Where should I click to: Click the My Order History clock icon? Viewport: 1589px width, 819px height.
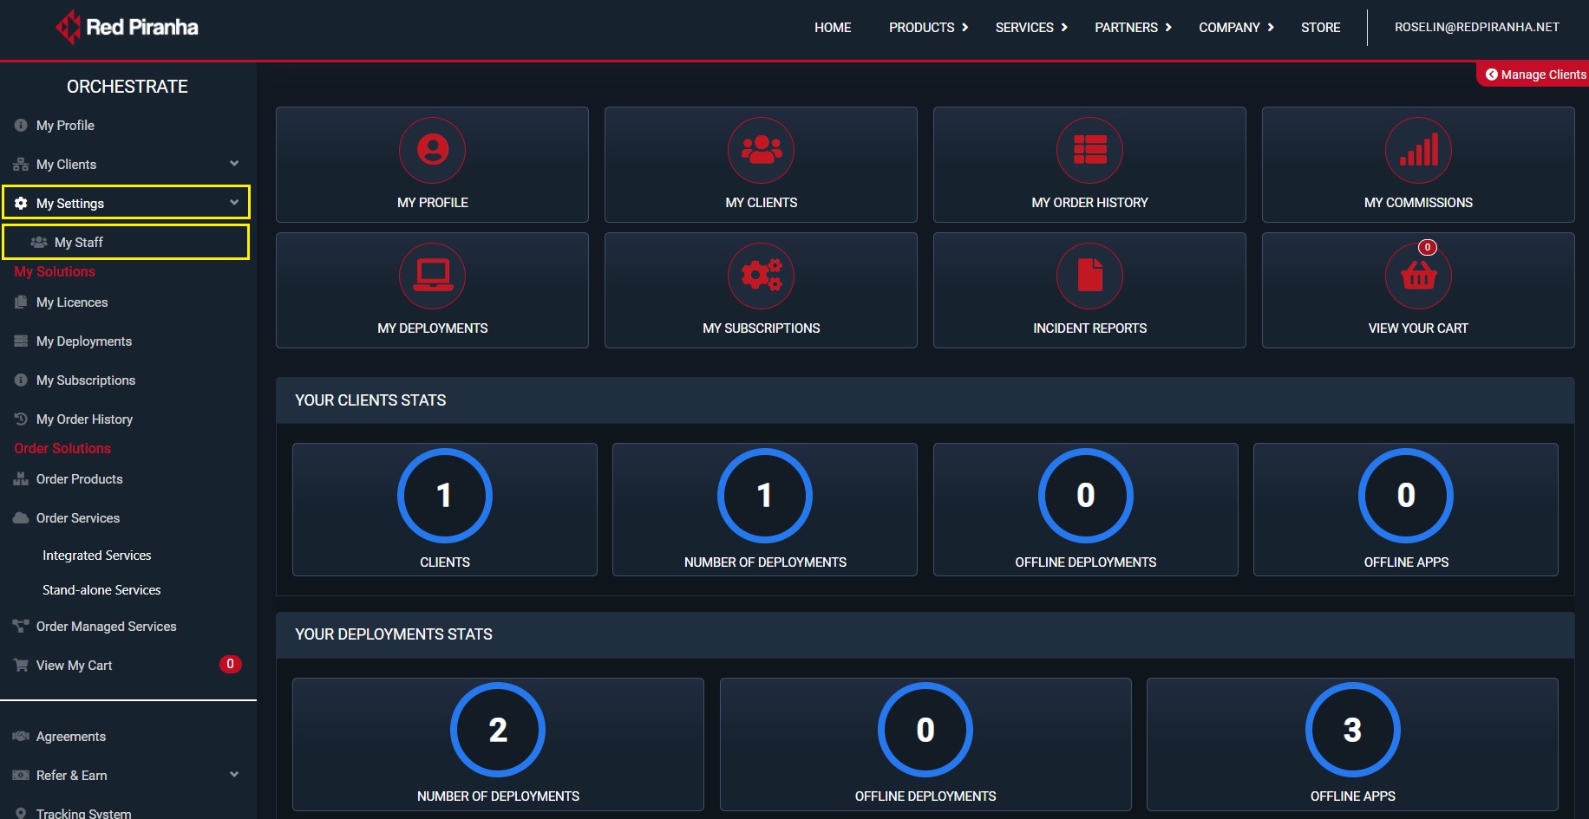tap(21, 419)
